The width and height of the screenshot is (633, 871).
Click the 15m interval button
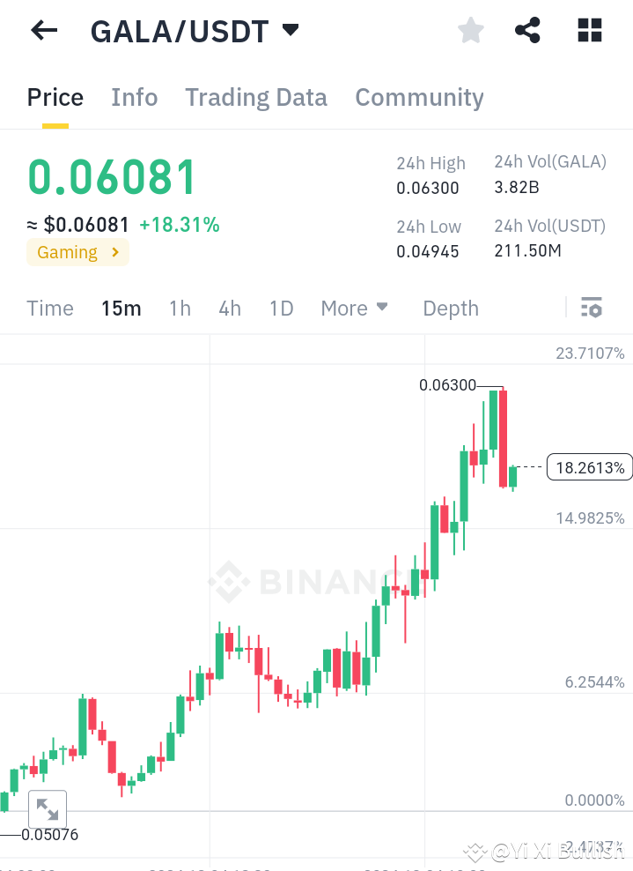tap(121, 309)
